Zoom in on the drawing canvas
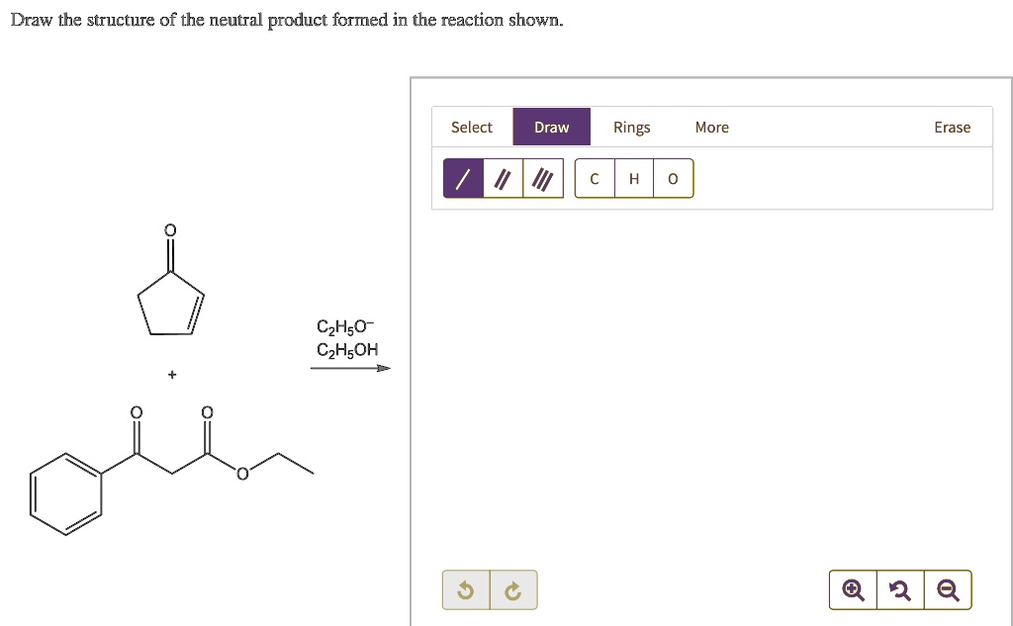Image resolution: width=1013 pixels, height=626 pixels. point(852,588)
